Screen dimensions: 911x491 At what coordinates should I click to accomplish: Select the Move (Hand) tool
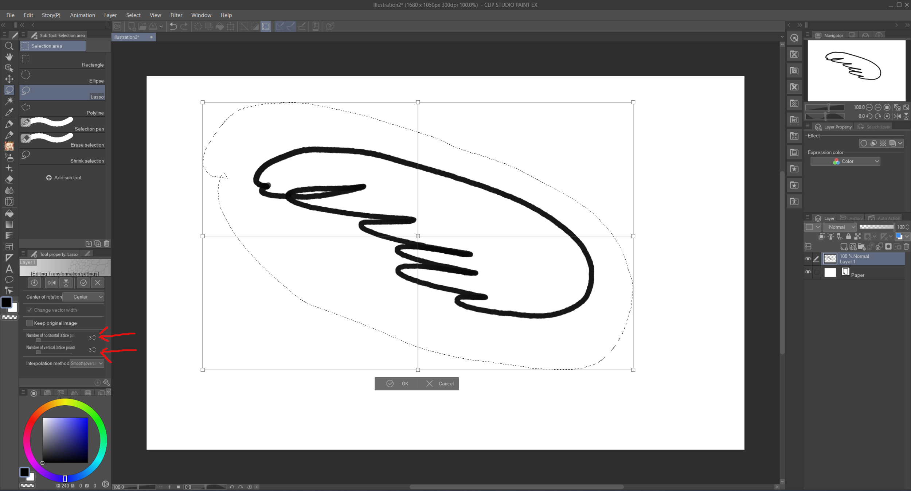9,56
